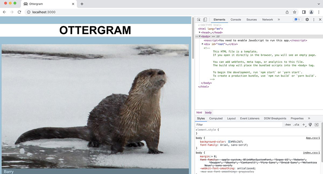Open the tab search dropdown arrow
Image resolution: width=323 pixels, height=174 pixels.
(x=319, y=4)
